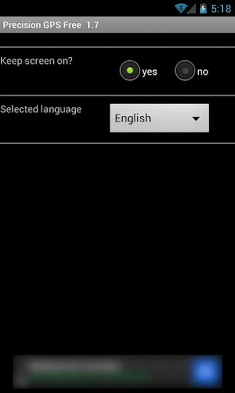235x393 pixels.
Task: Tap the empty row above 'Keep screen on?'
Action: click(x=117, y=40)
